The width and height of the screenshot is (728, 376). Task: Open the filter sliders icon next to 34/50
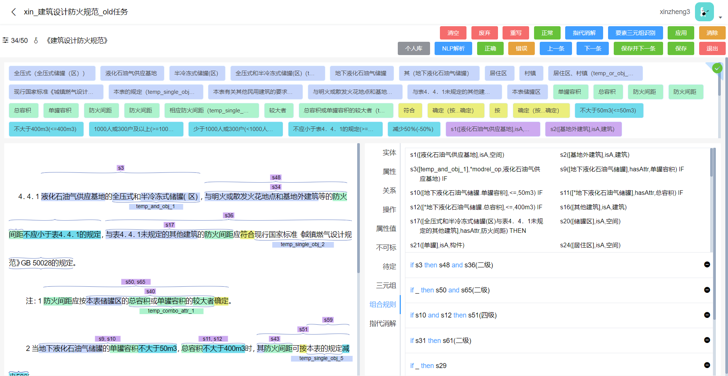(5, 40)
